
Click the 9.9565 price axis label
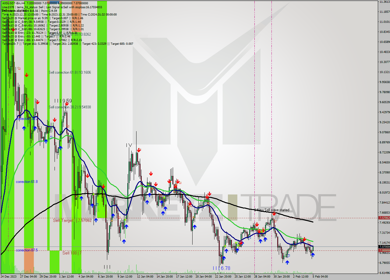tap(385, 82)
